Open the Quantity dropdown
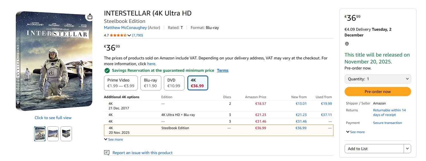Screen dimensions: 426x161 pos(378,79)
